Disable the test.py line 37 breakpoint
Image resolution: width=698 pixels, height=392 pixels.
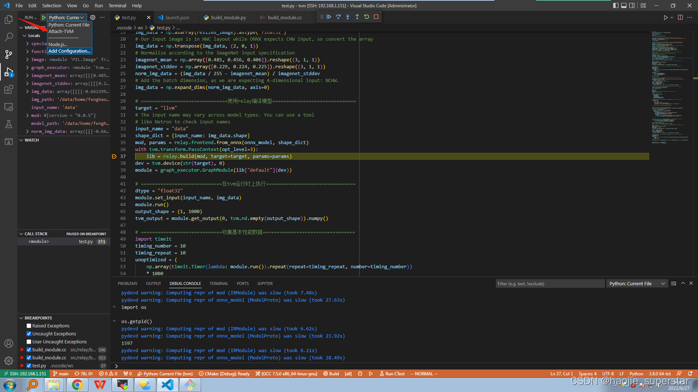[29, 366]
